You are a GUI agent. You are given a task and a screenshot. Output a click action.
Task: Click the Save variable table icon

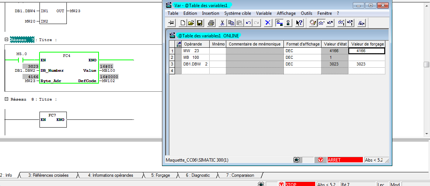tap(200, 23)
